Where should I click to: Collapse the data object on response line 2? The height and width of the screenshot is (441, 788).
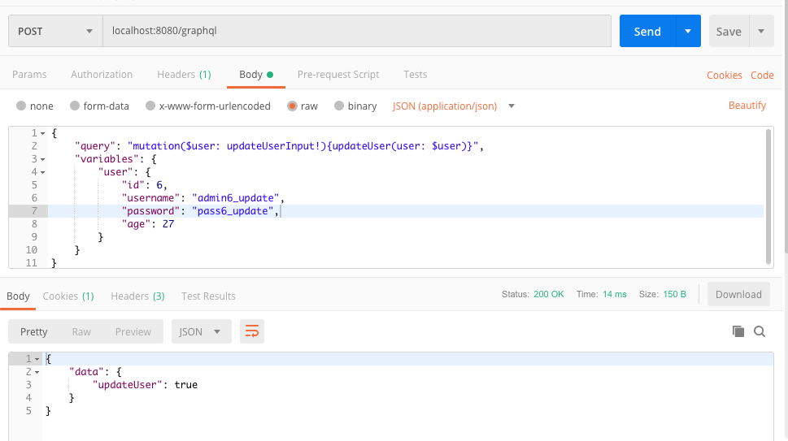(x=37, y=372)
